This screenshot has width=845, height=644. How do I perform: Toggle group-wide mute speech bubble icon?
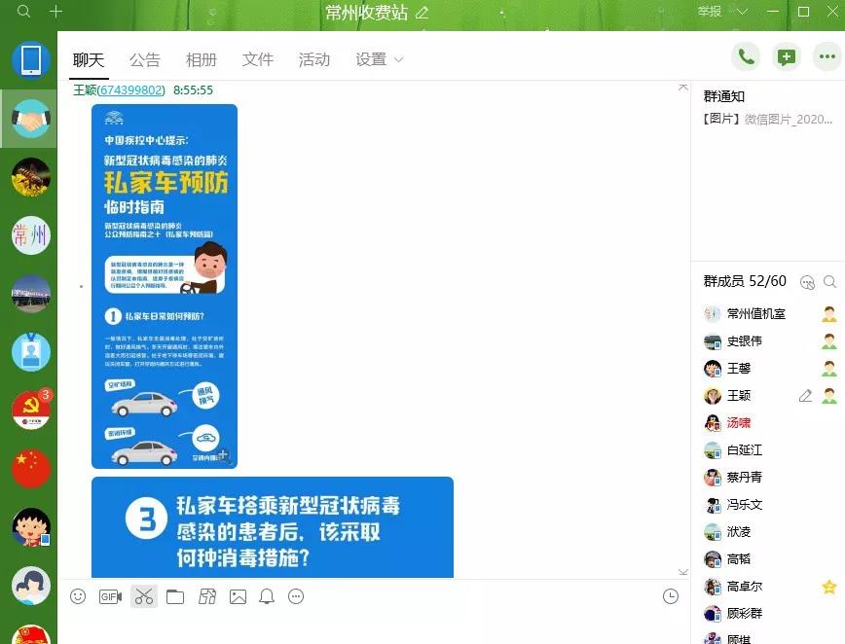coord(806,282)
